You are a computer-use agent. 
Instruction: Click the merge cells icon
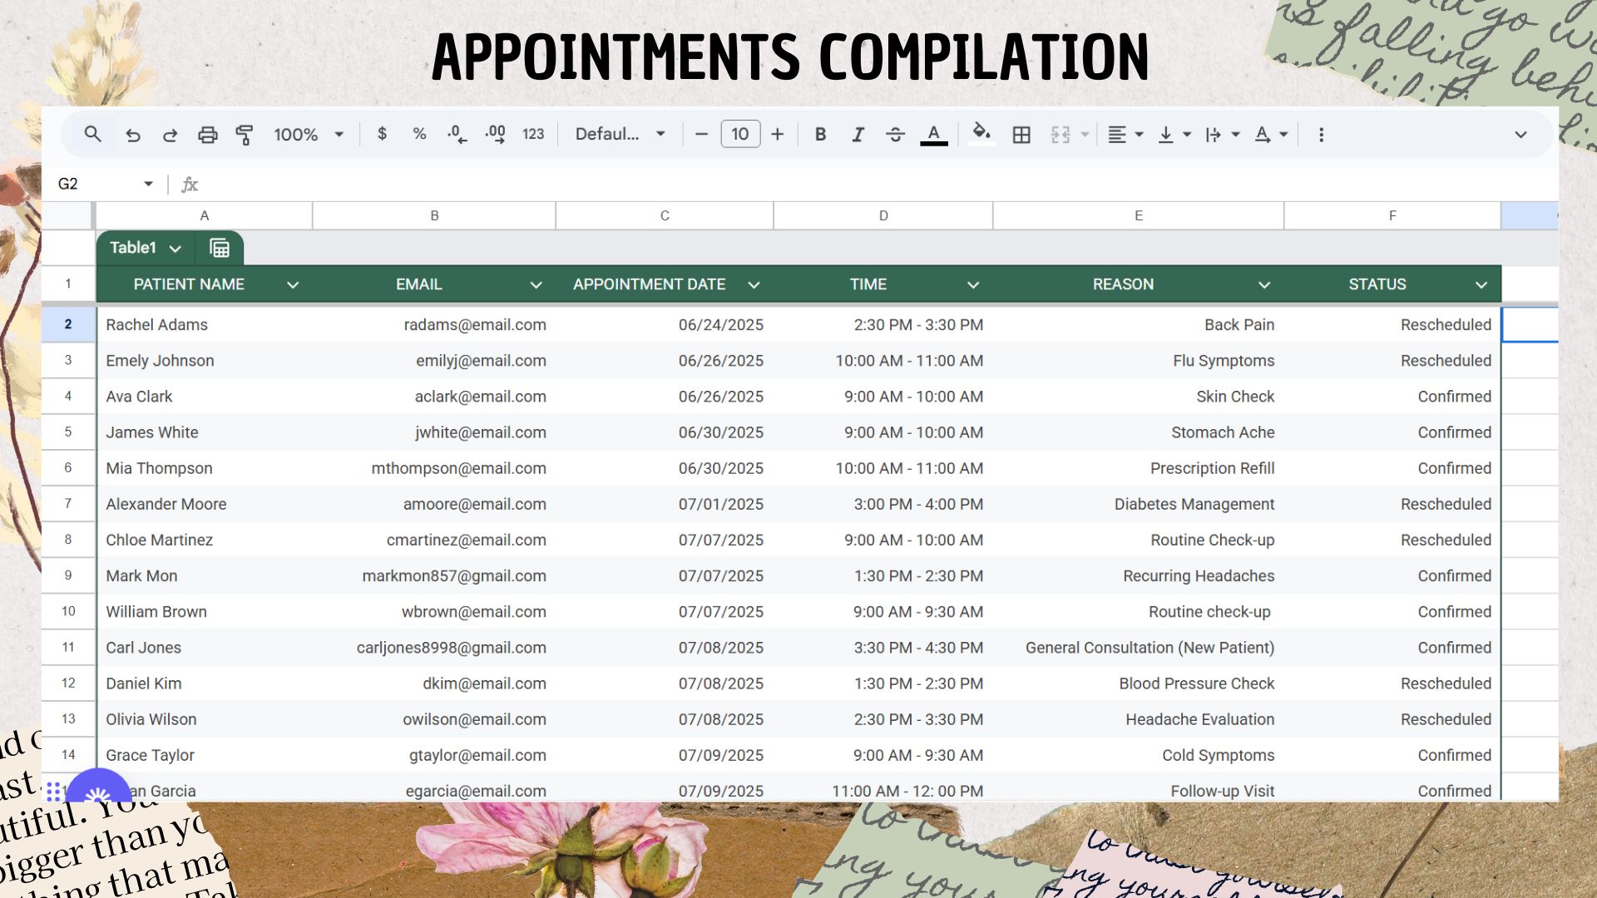(1061, 135)
